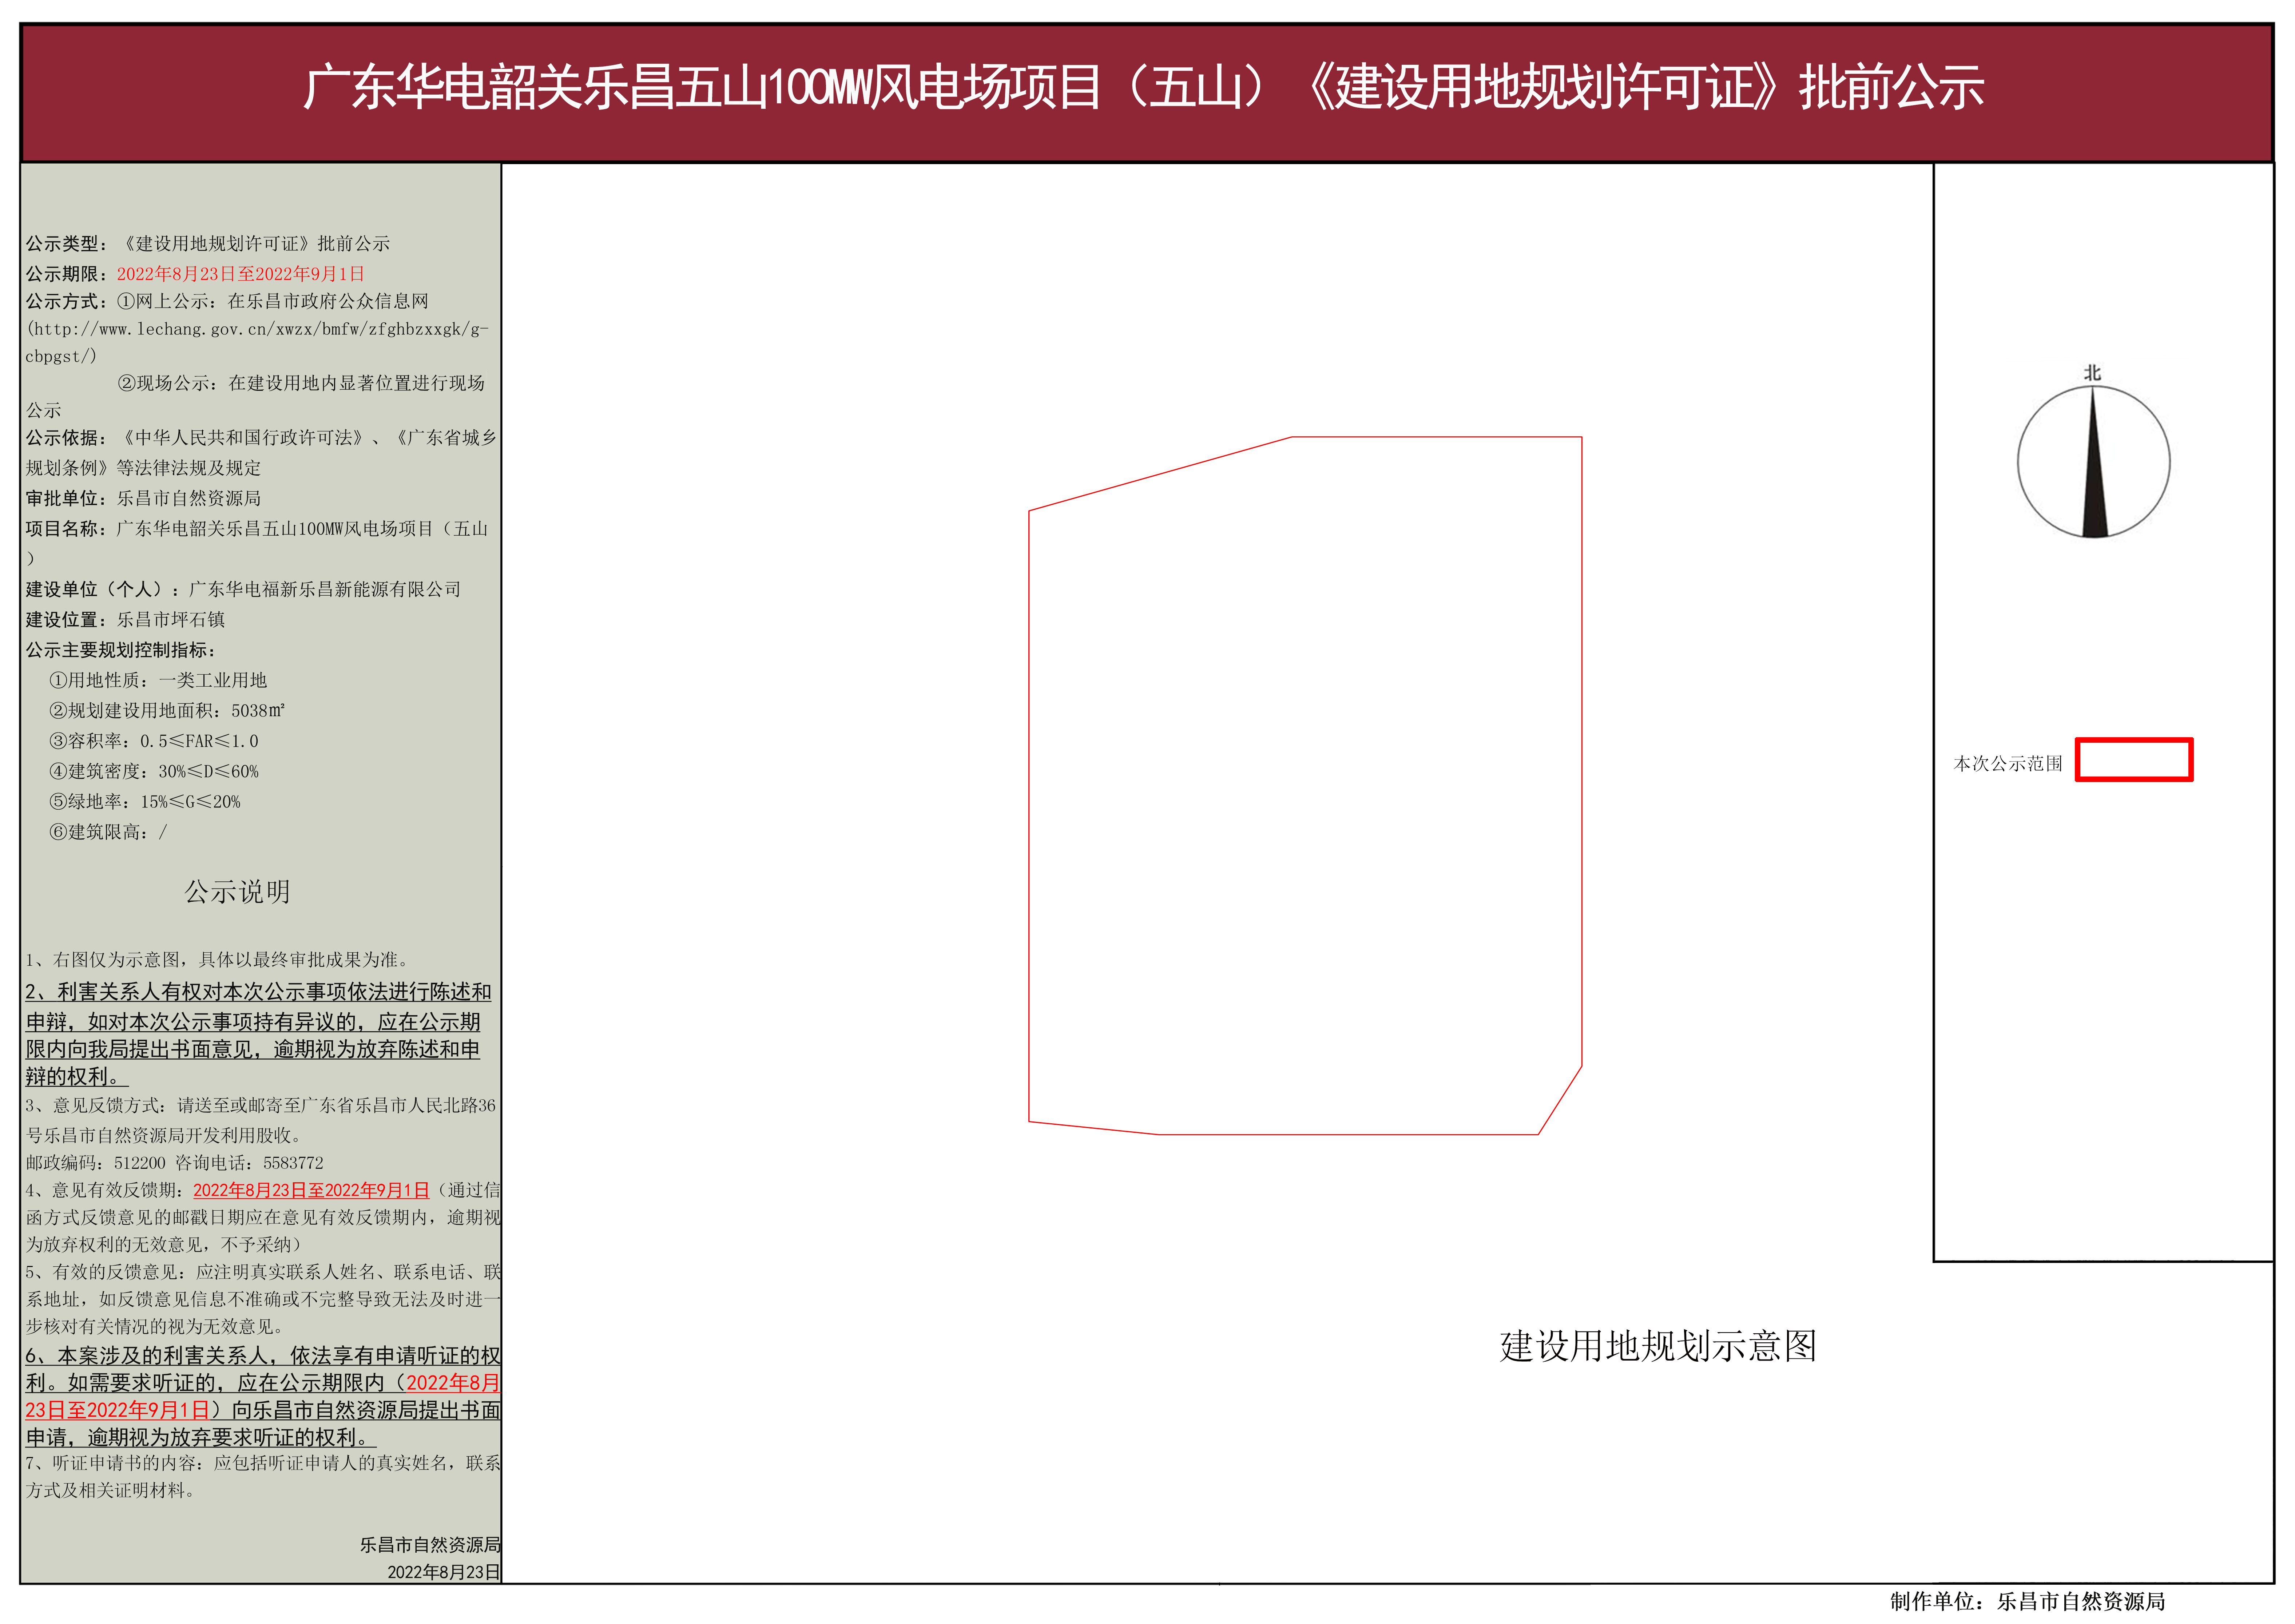Screen dimensions: 2295x1624
Task: Click the 建设用地规划示意图 map caption
Action: pos(1657,1346)
